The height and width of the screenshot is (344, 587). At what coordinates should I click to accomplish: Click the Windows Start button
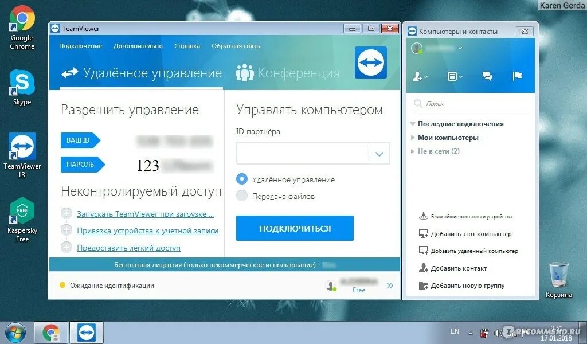point(15,333)
